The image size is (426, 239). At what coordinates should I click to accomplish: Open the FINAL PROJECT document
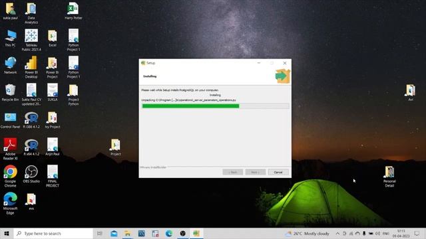click(x=53, y=176)
